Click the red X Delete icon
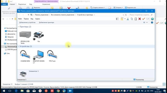Screen dimensions: 167x93 click(x=140, y=19)
